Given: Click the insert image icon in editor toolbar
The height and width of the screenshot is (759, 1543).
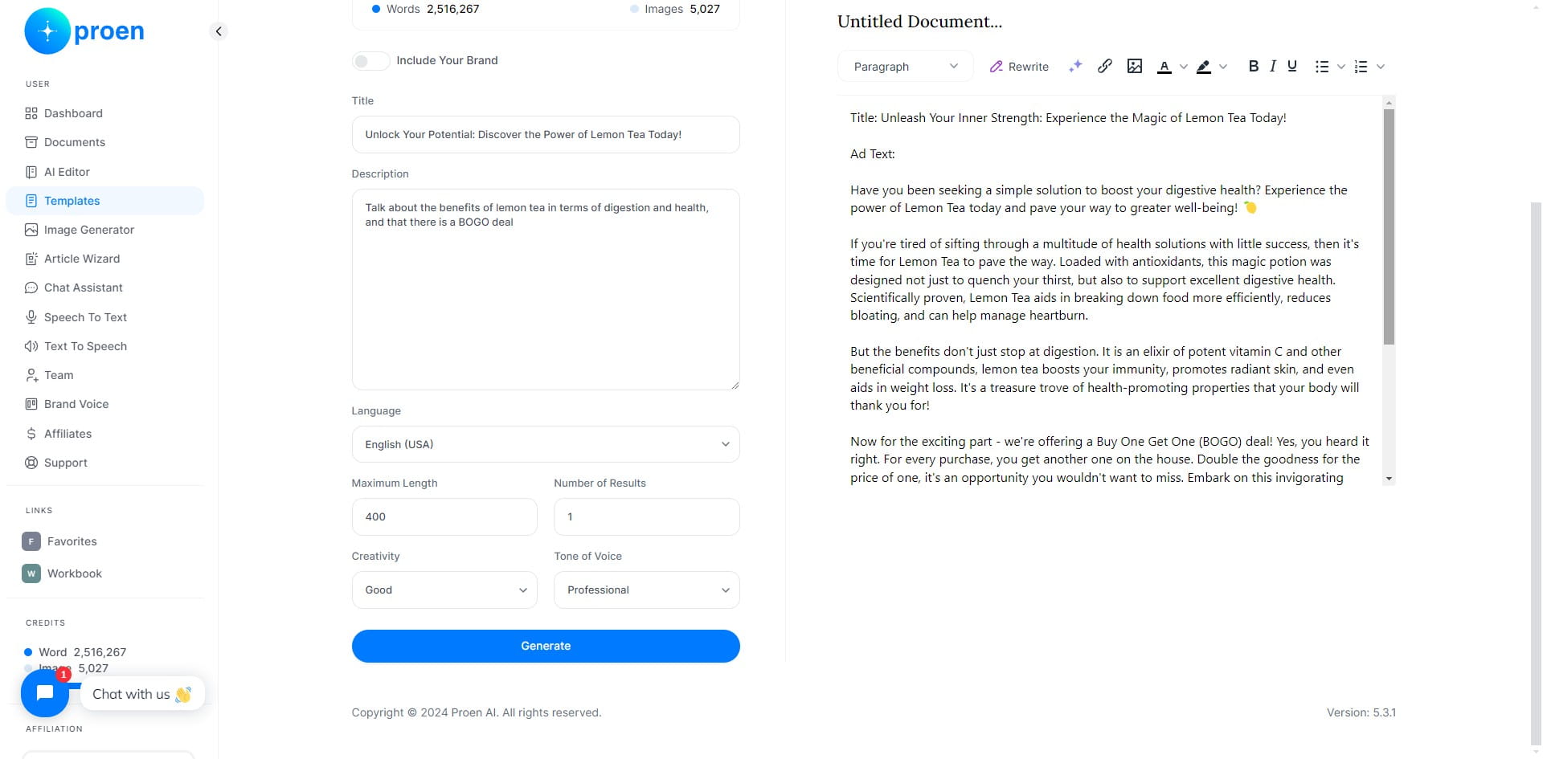Looking at the screenshot, I should (1134, 66).
